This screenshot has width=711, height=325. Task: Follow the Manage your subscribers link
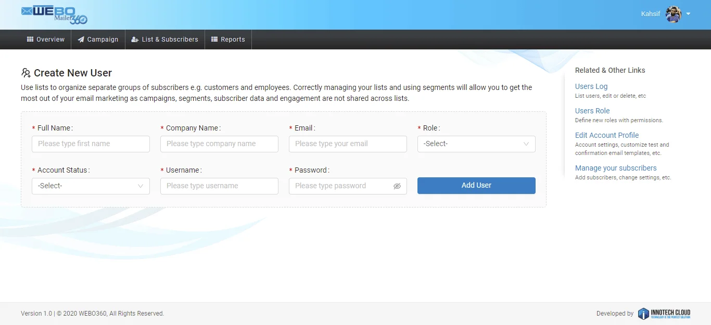[x=616, y=168]
